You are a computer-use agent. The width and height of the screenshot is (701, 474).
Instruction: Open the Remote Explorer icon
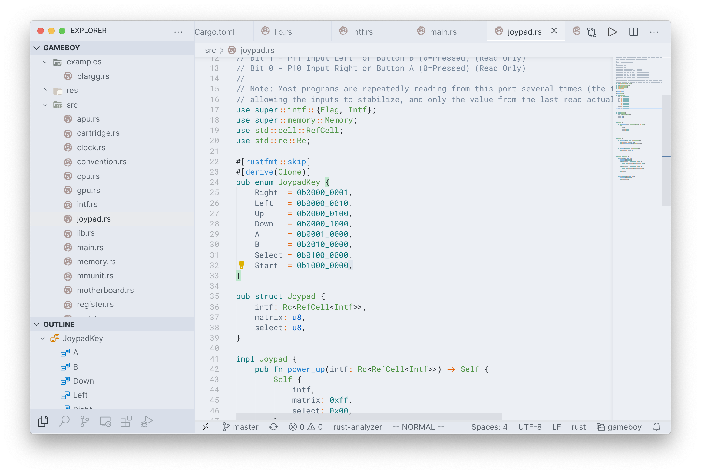(x=105, y=421)
